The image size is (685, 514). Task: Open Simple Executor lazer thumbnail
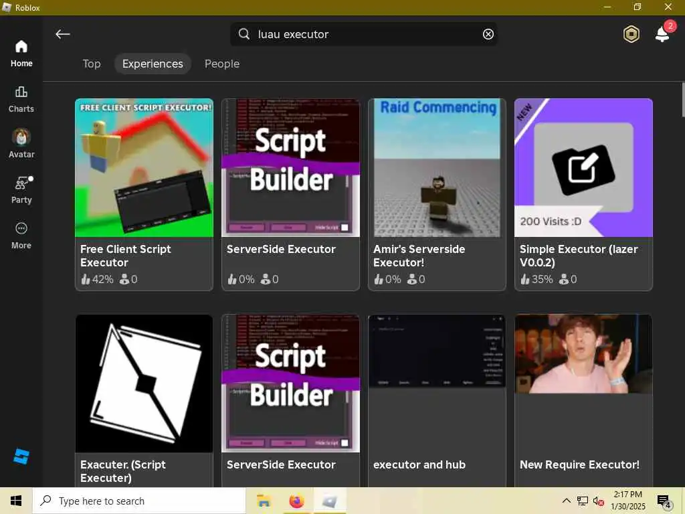583,168
